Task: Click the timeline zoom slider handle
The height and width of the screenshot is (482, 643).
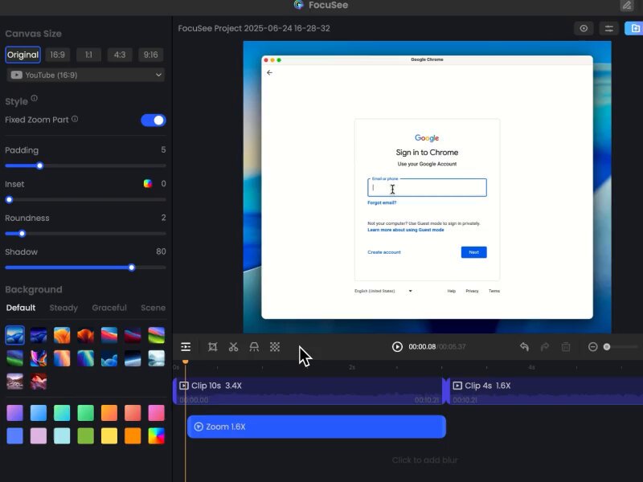Action: 607,347
